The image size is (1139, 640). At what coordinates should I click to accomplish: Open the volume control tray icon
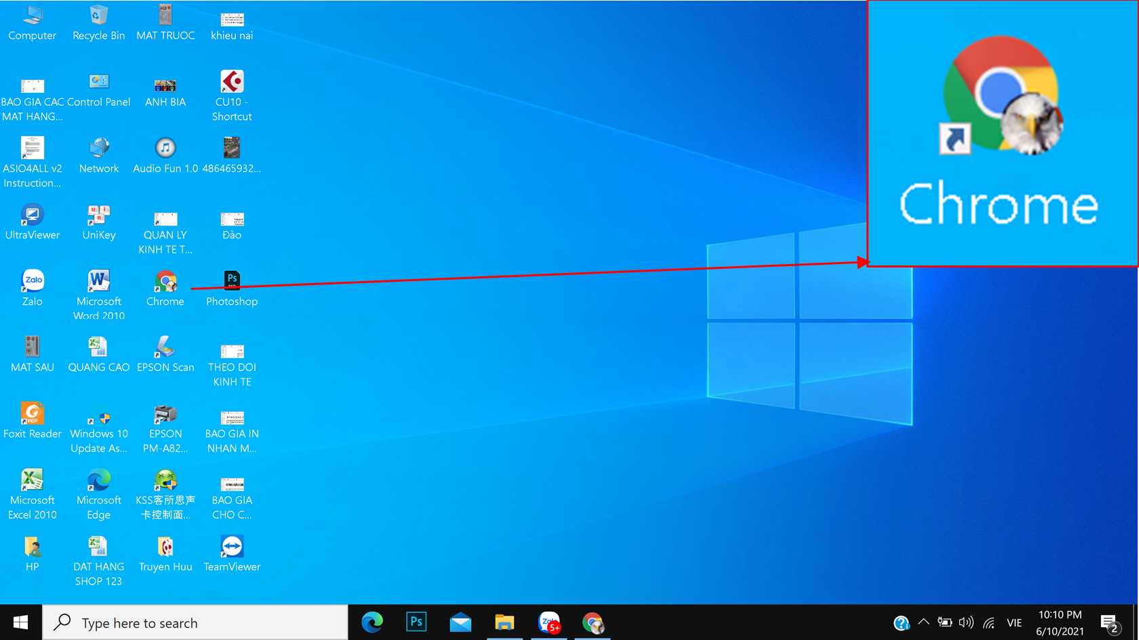967,622
